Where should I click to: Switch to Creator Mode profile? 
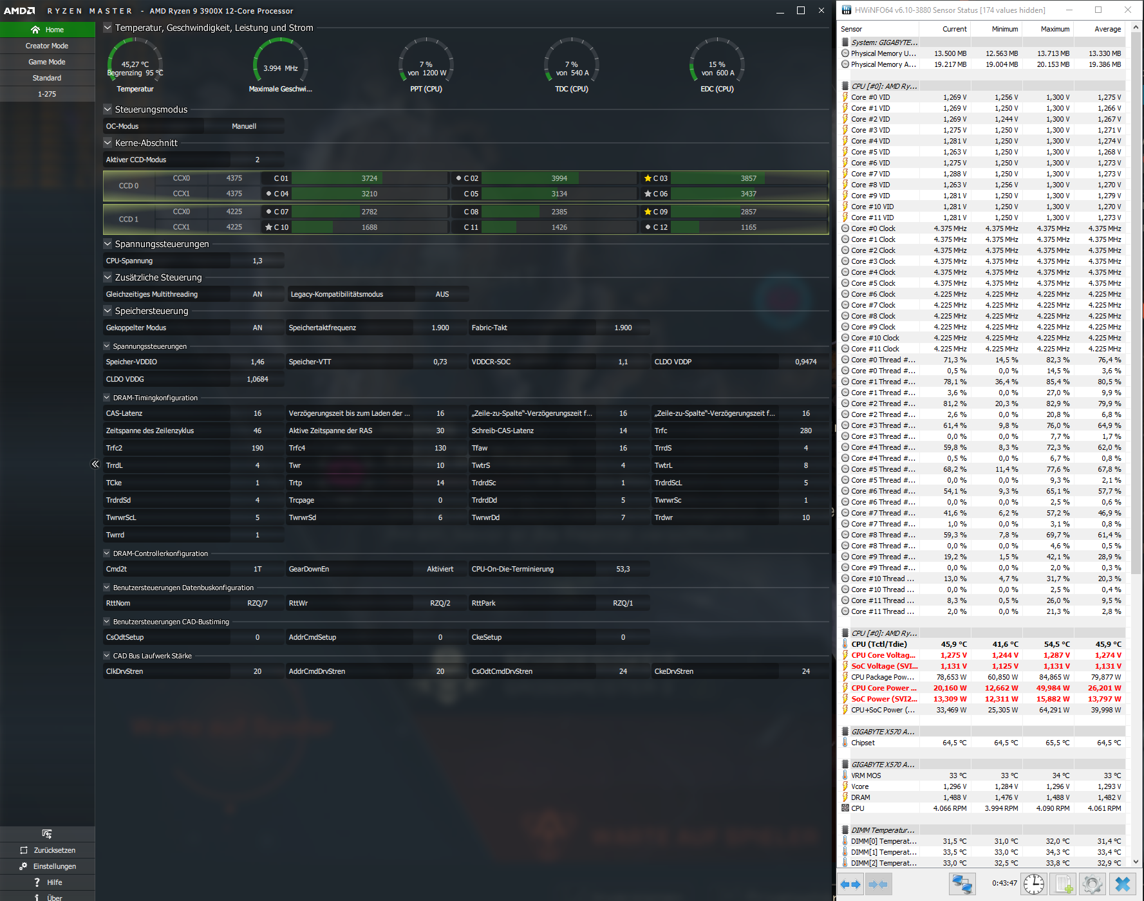pos(48,46)
